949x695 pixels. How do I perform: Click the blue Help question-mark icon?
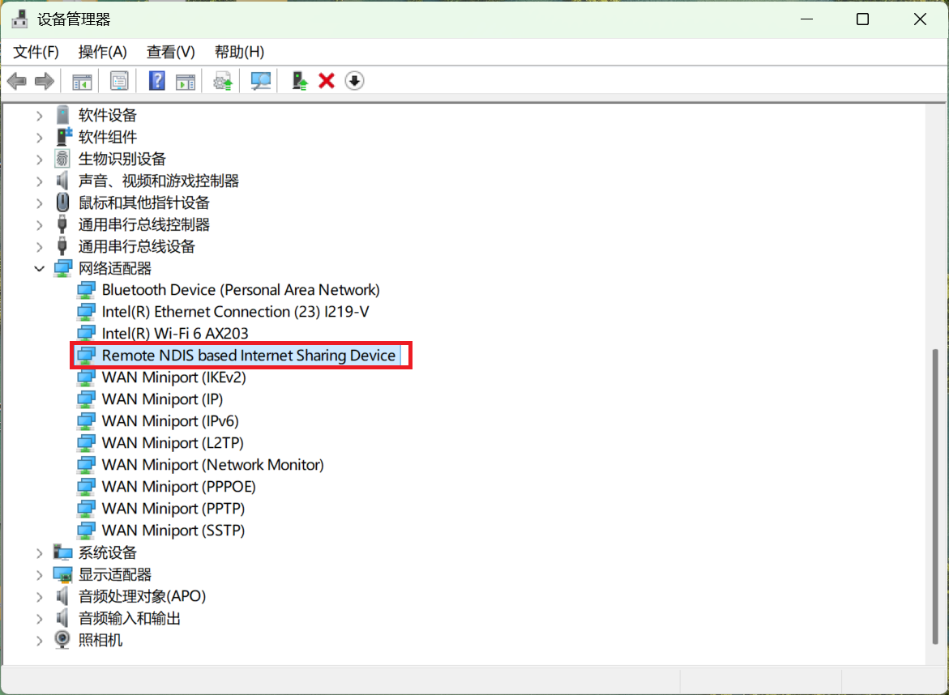[x=156, y=81]
